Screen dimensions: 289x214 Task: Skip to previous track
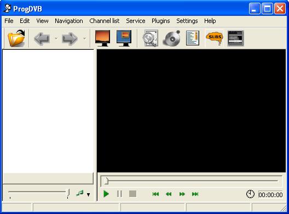[155, 194]
